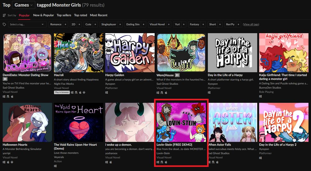Click Linux icon under Hau'oli listing
Viewport: 311px width, 171px height.
[76, 92]
